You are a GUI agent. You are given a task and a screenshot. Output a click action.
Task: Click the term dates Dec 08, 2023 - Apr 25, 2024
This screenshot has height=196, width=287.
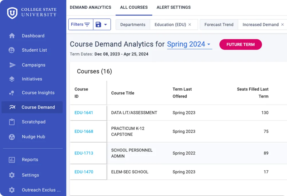click(121, 54)
